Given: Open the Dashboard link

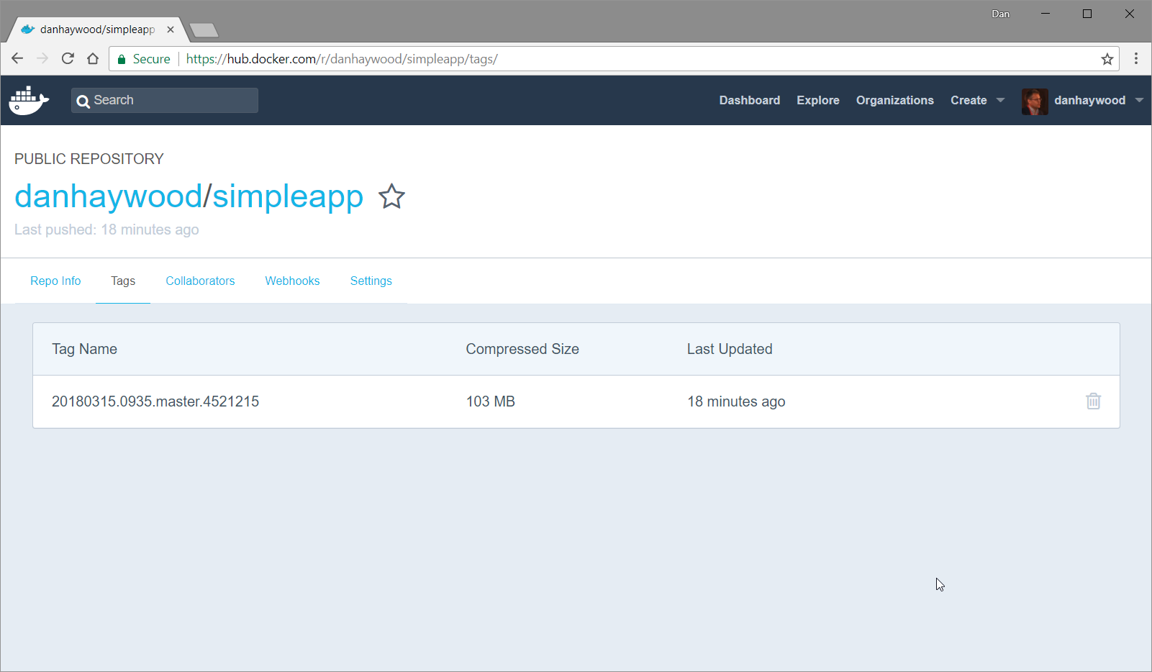Looking at the screenshot, I should click(x=749, y=101).
